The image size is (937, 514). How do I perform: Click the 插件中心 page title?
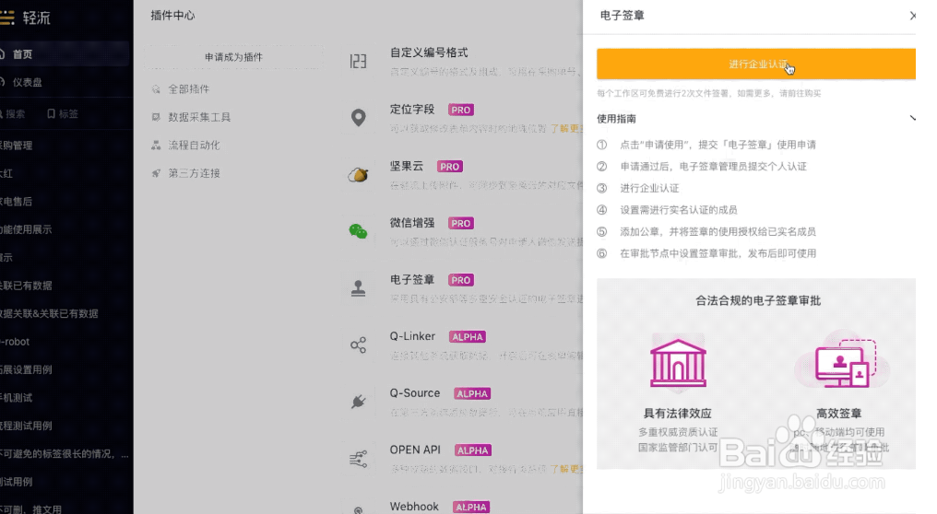click(x=172, y=16)
